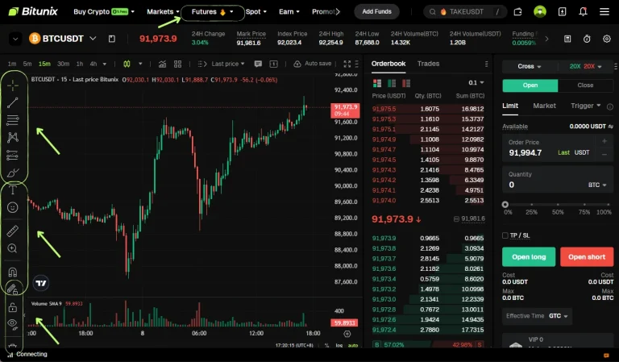The height and width of the screenshot is (362, 619).
Task: Open the wallet icon in header
Action: 517,12
